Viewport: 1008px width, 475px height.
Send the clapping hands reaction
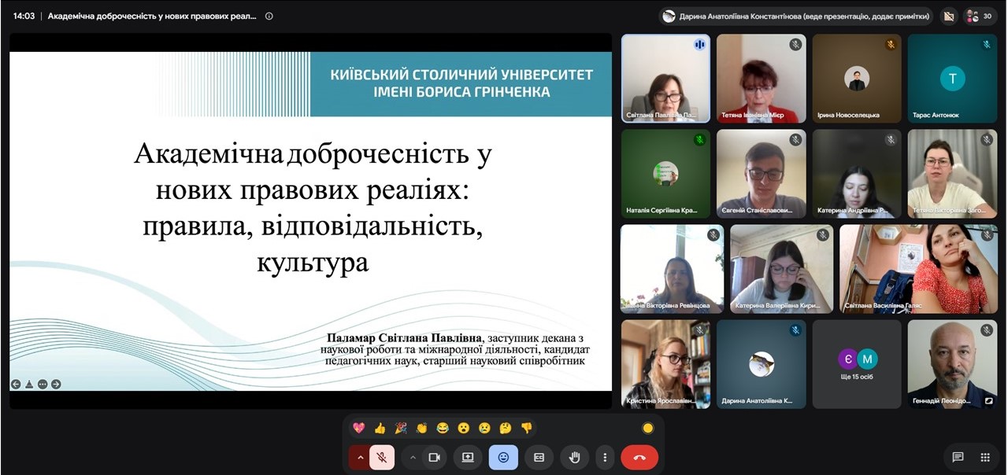(x=421, y=428)
